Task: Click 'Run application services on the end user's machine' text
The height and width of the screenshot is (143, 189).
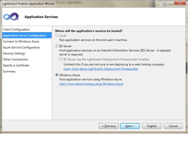Action: pyautogui.click(x=93, y=40)
